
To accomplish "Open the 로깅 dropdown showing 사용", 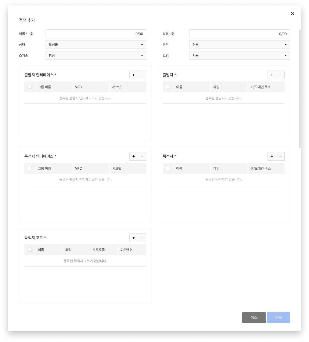I will click(240, 55).
